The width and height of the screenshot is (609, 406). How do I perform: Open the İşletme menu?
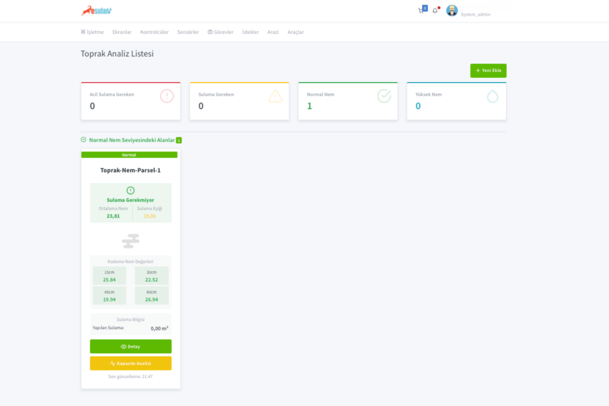coord(92,32)
